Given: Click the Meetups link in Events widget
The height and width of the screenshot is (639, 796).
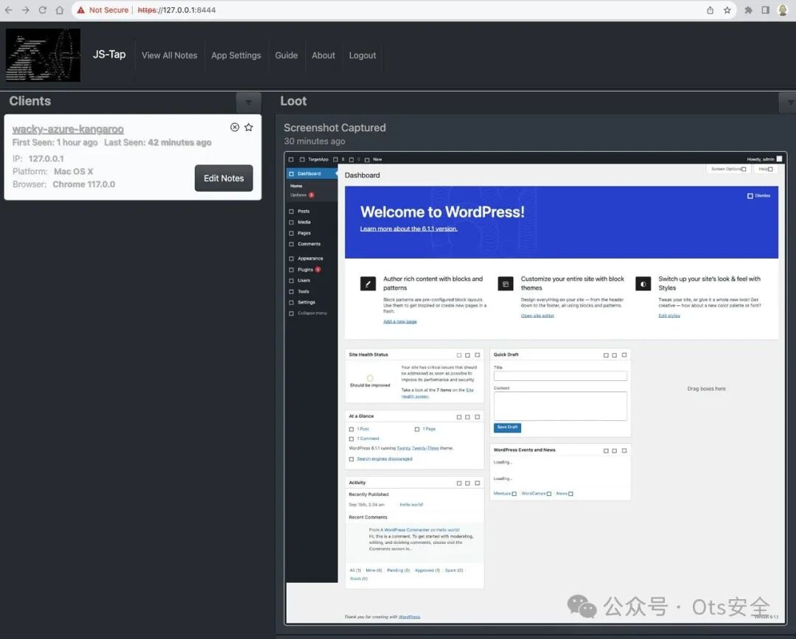Looking at the screenshot, I should pyautogui.click(x=505, y=494).
